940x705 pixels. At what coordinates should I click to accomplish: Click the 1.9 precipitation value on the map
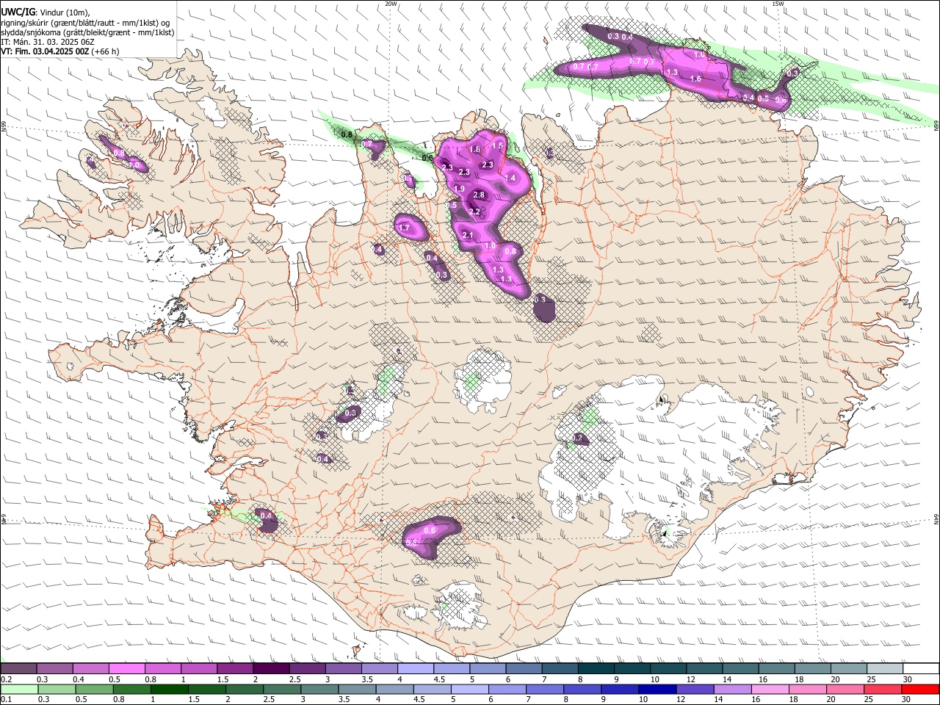click(459, 189)
